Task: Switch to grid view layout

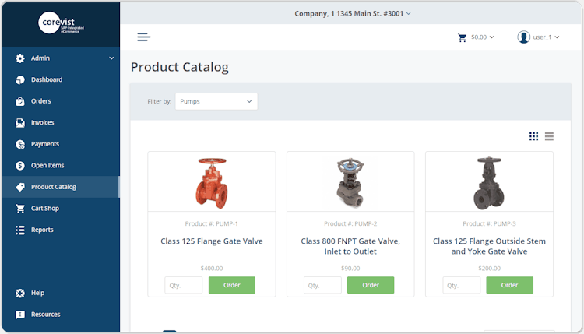Action: (533, 136)
